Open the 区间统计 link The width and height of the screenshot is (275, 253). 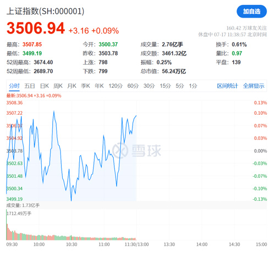pyautogui.click(x=227, y=86)
